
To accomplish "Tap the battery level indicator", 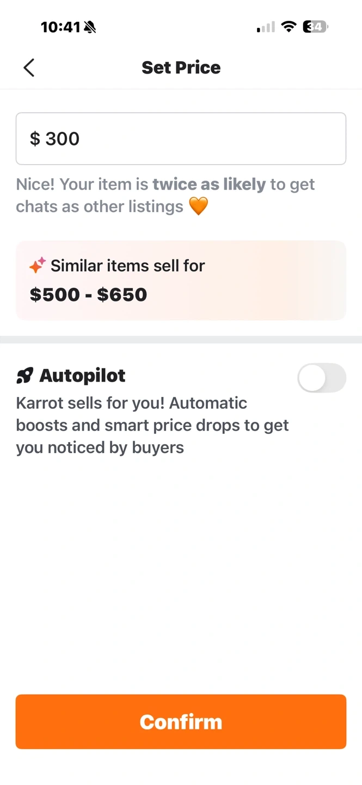I will tap(316, 27).
